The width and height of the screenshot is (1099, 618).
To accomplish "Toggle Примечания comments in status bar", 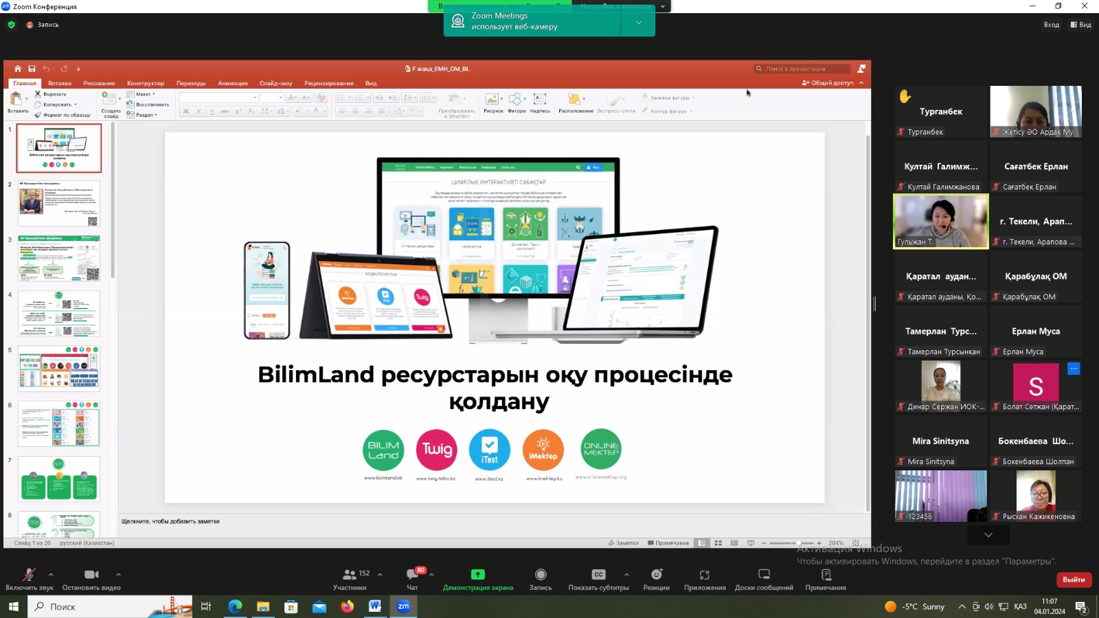I will pos(668,543).
